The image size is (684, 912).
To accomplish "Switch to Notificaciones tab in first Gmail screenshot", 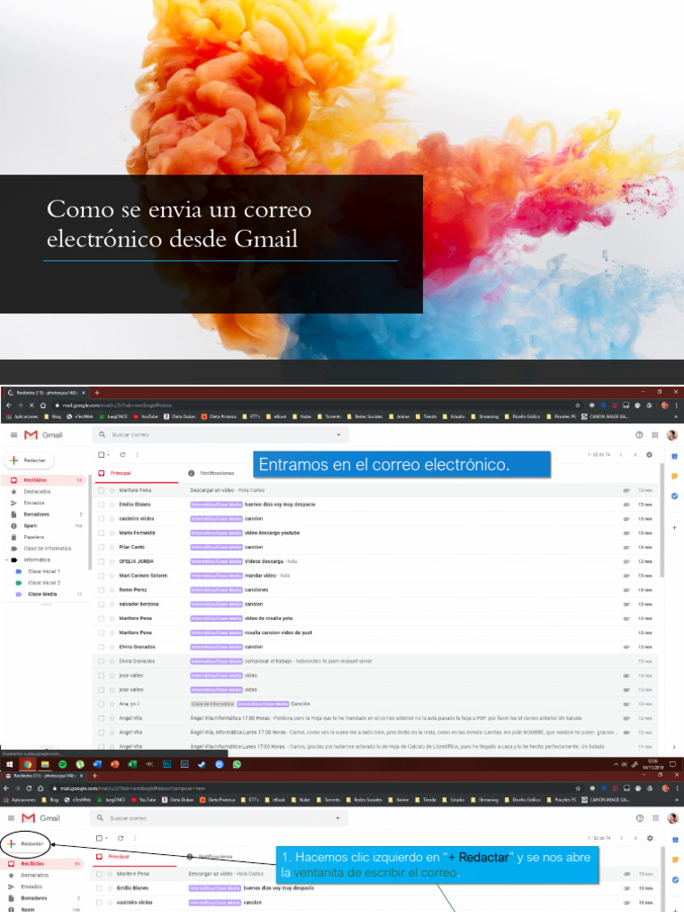I will [211, 474].
